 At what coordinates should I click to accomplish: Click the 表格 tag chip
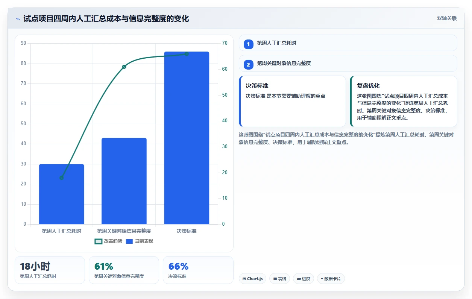click(x=279, y=279)
